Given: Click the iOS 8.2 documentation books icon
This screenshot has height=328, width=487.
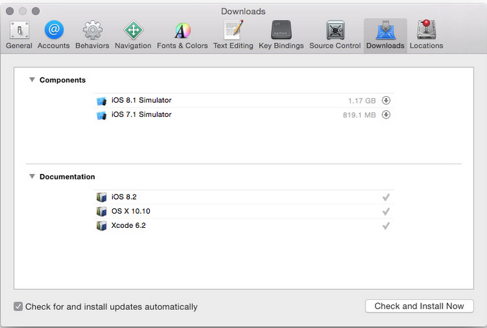Looking at the screenshot, I should (101, 197).
